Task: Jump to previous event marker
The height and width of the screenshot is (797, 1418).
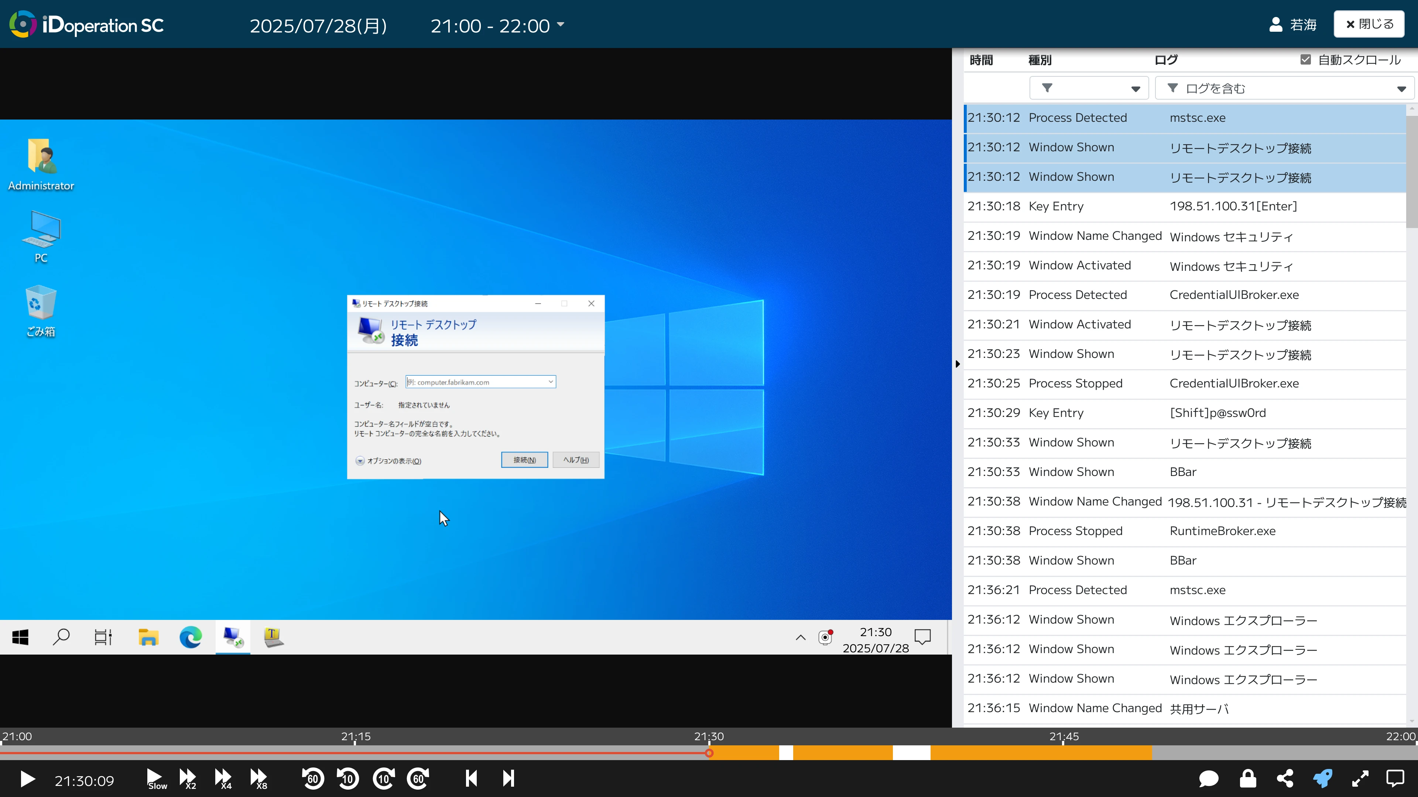Action: 471,779
